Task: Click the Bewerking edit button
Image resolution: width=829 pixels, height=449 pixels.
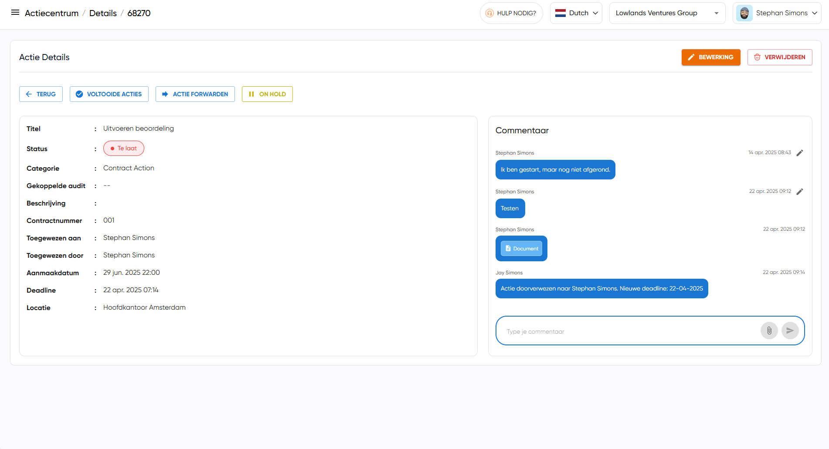Action: (x=710, y=57)
